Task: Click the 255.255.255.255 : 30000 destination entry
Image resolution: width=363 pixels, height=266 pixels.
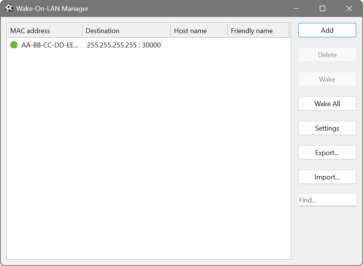Action: [x=124, y=45]
